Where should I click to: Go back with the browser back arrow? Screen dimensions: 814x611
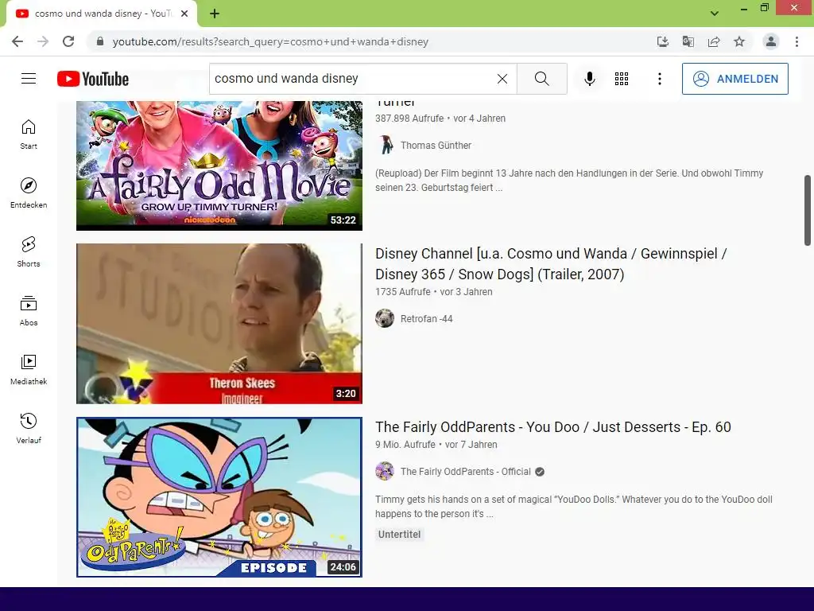[x=17, y=41]
